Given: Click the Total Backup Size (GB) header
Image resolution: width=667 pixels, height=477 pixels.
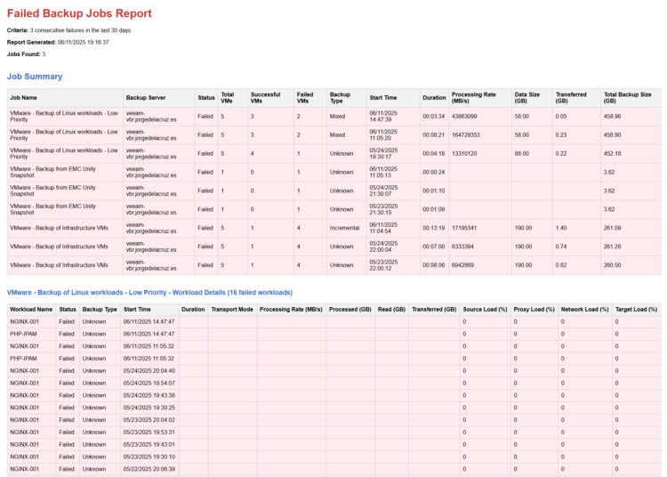Looking at the screenshot, I should click(x=628, y=97).
